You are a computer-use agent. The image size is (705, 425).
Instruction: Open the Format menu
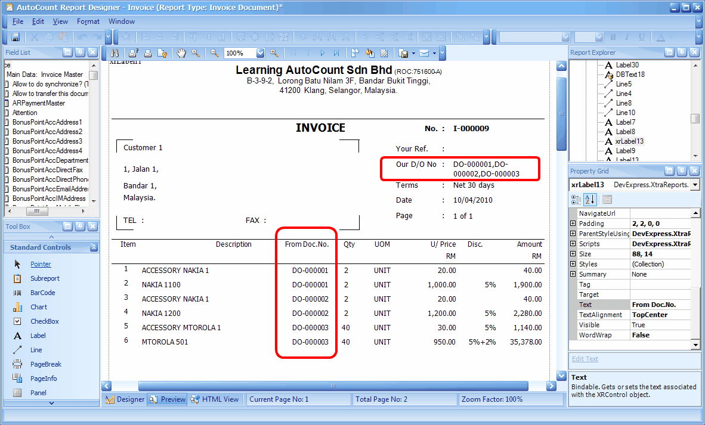pyautogui.click(x=88, y=21)
